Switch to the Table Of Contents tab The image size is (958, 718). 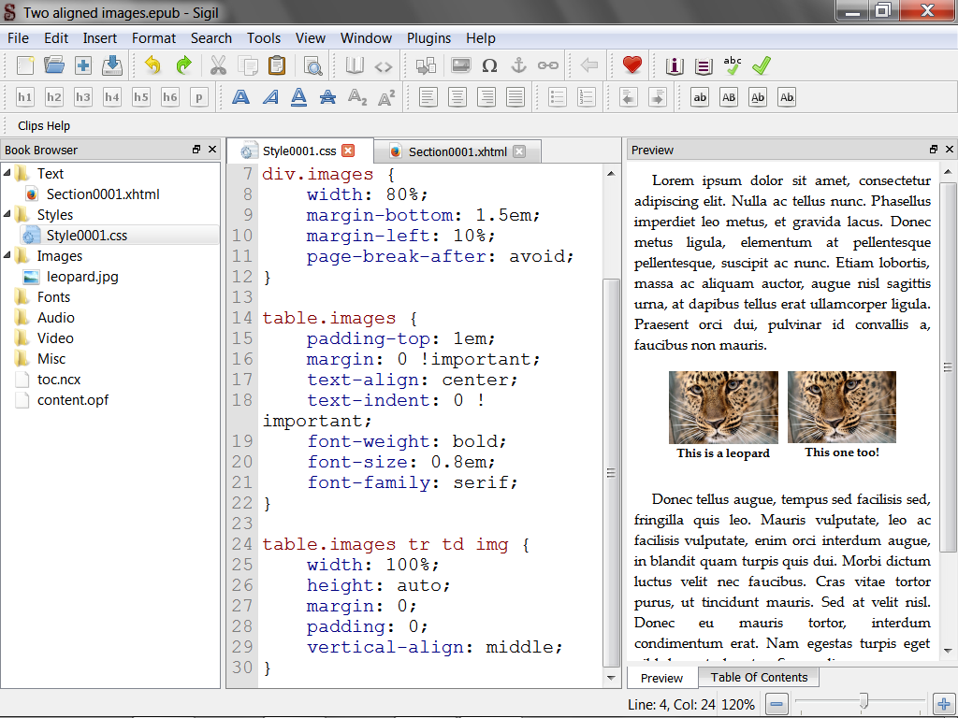(x=759, y=677)
